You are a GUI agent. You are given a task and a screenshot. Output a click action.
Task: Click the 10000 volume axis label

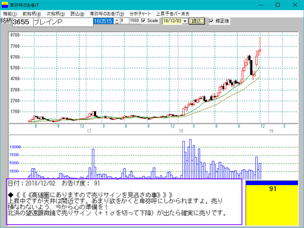point(15,147)
